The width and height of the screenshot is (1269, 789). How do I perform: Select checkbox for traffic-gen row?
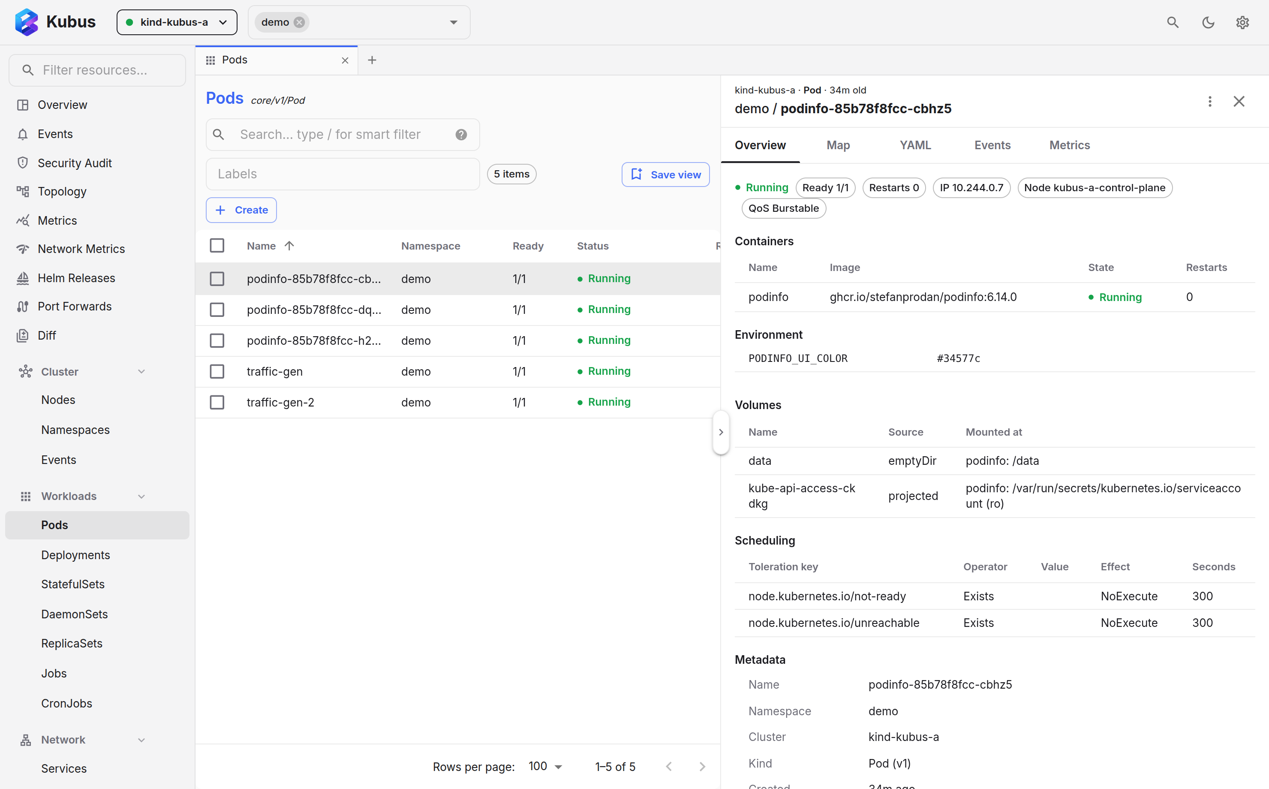tap(217, 371)
